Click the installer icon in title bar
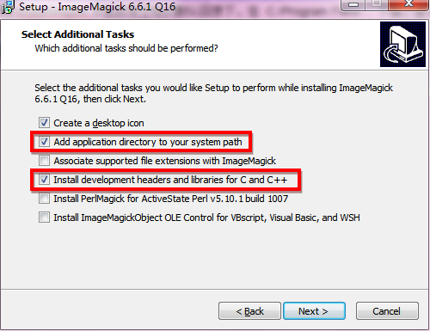 pyautogui.click(x=8, y=7)
